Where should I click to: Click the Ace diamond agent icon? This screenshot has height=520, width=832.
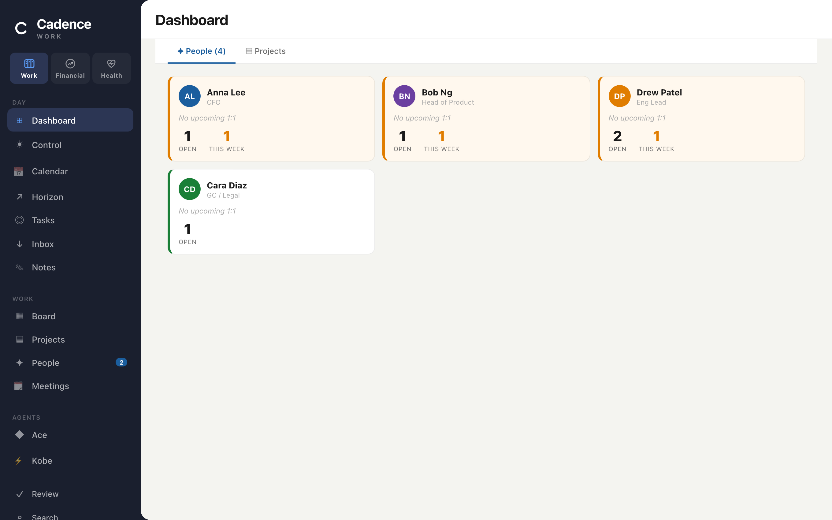[x=20, y=435]
